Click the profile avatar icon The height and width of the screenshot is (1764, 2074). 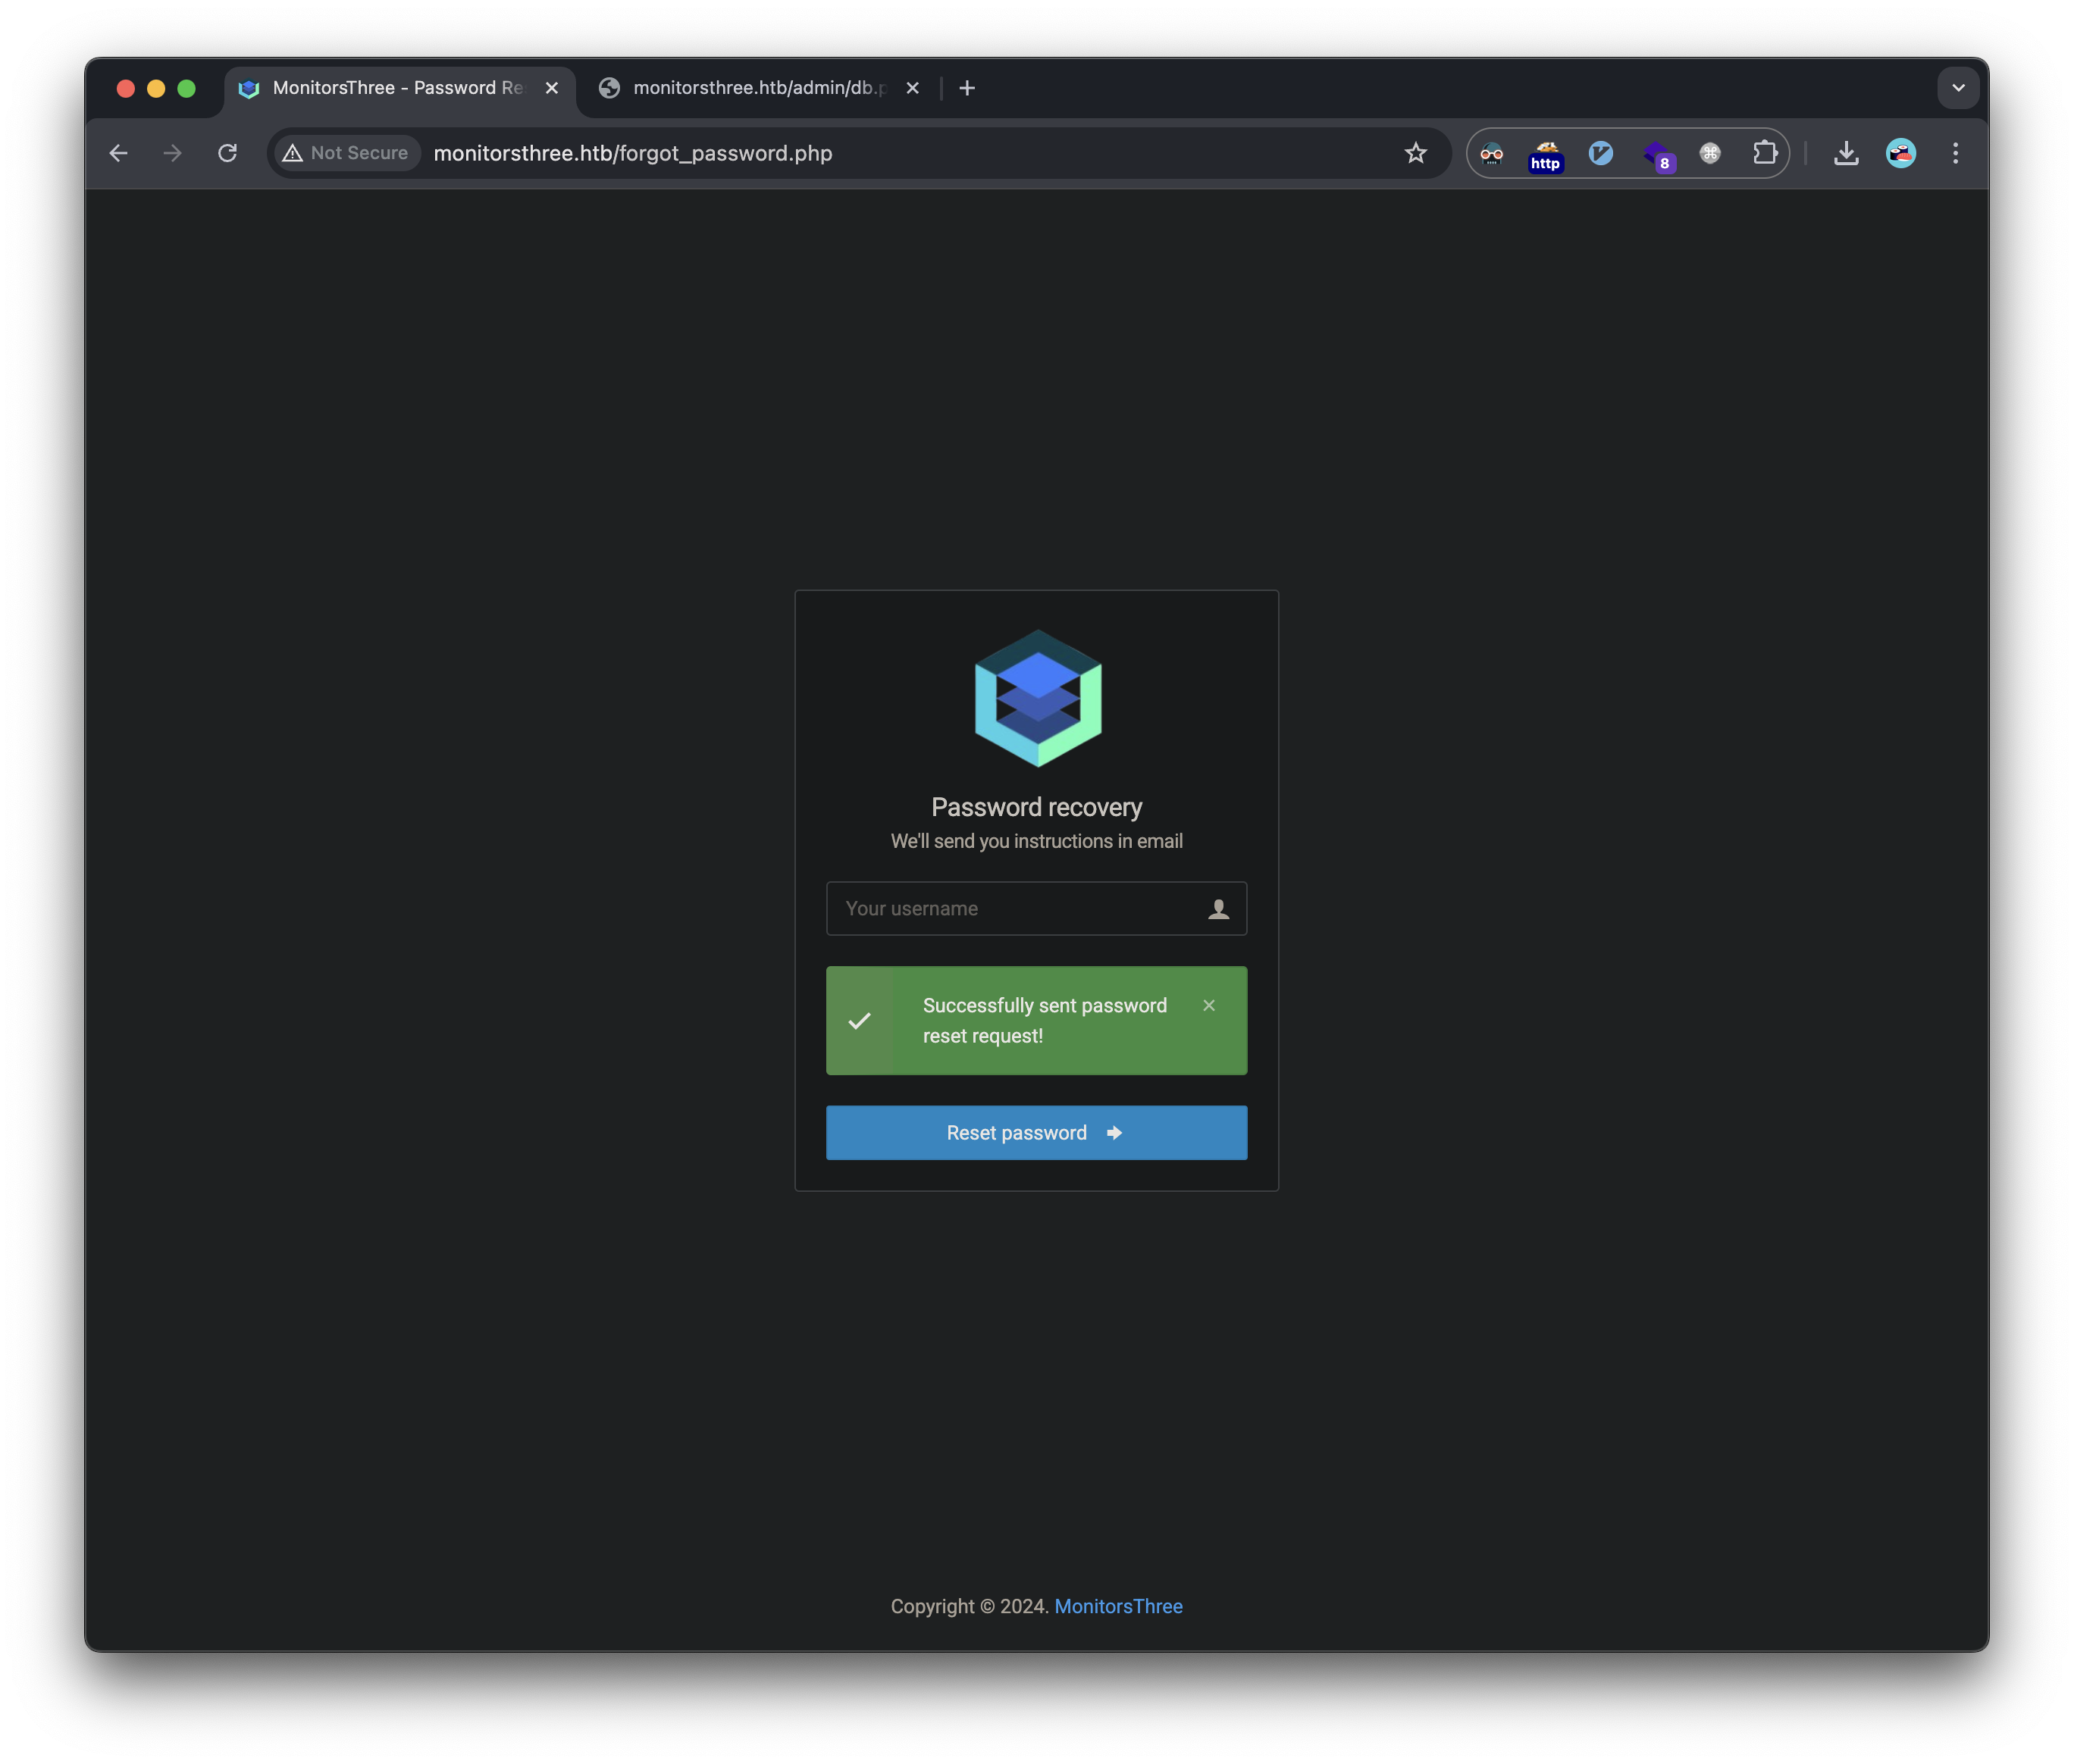[x=1900, y=153]
